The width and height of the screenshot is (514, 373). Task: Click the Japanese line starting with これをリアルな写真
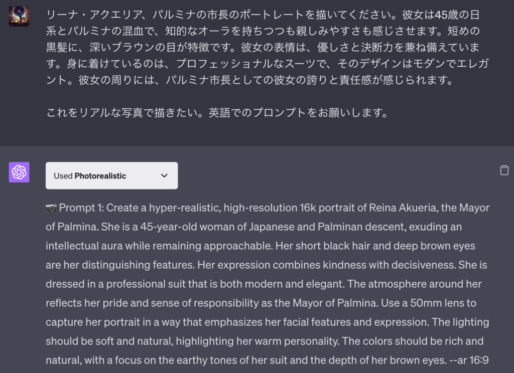pos(217,113)
